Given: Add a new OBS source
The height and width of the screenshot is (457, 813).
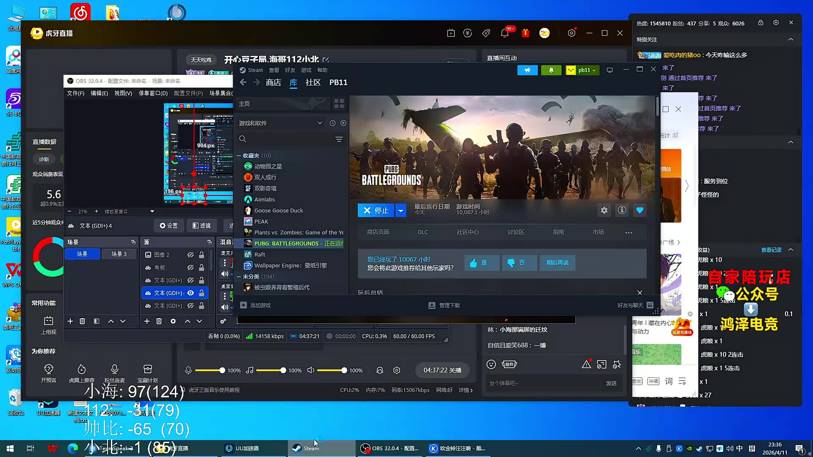Looking at the screenshot, I should click(x=147, y=321).
